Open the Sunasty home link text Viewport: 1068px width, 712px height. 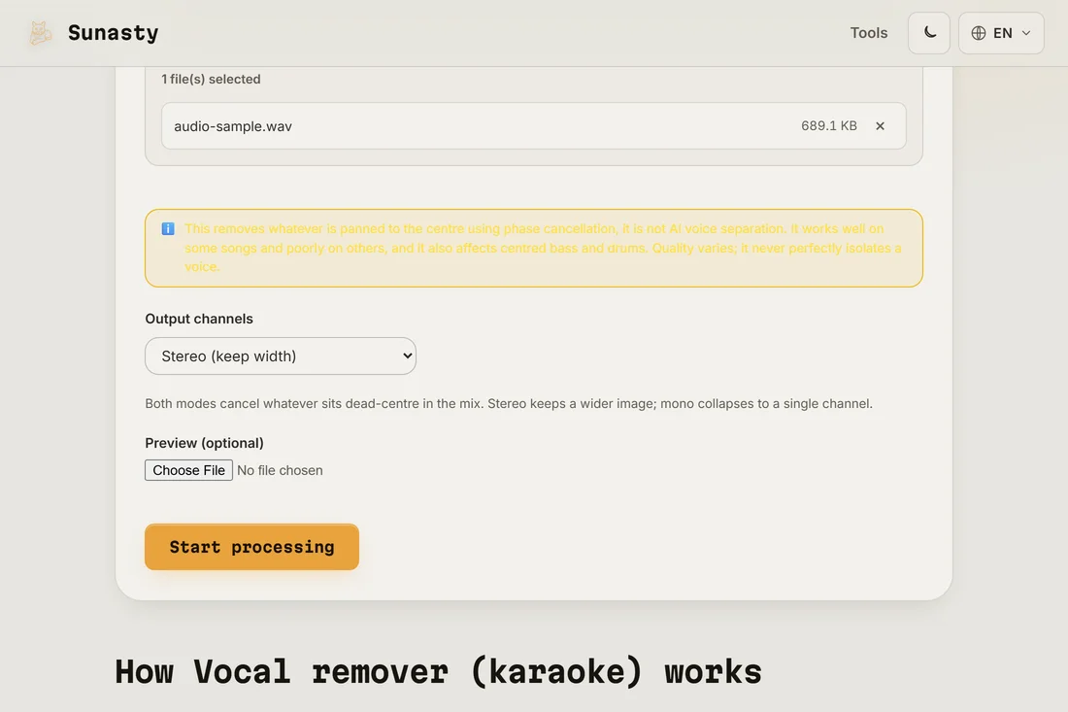[x=113, y=33]
